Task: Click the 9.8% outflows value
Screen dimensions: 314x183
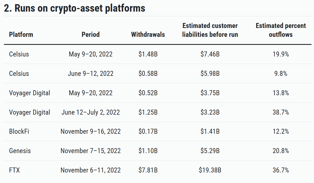Action: [x=281, y=74]
